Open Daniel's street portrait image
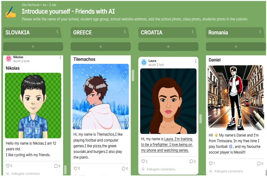This screenshot has width=267, height=178. point(236,96)
